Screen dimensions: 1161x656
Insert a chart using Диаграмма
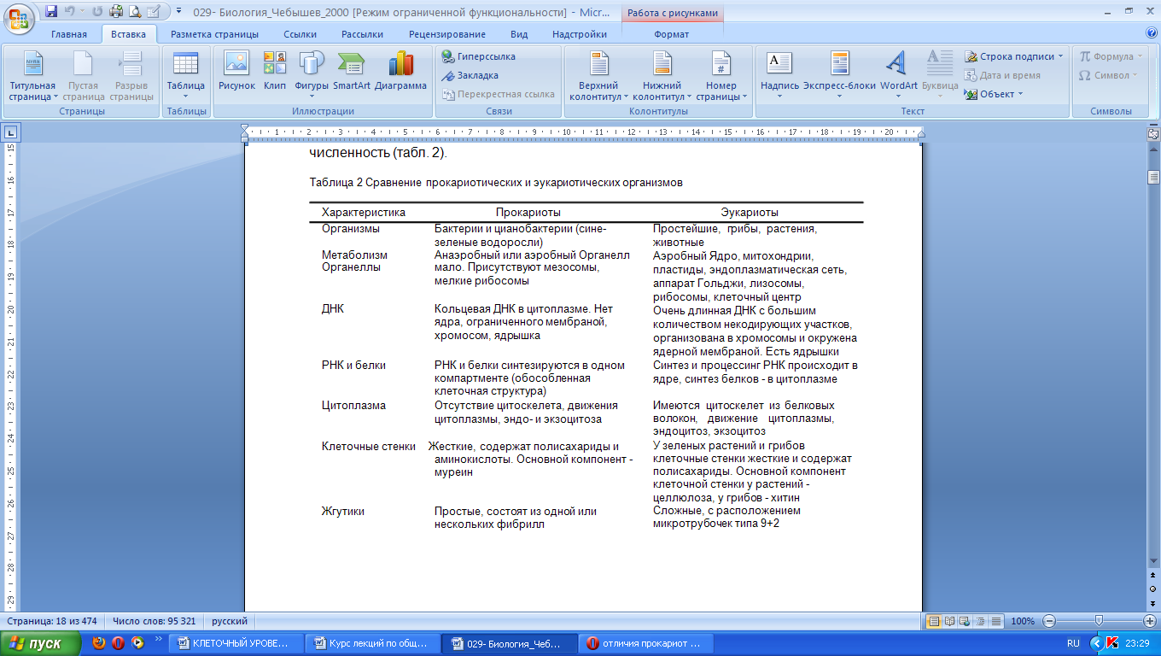click(400, 72)
